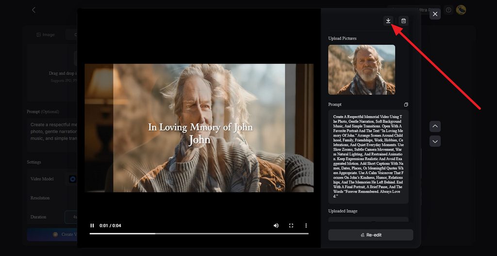Open the uploaded portrait thumbnail

point(362,70)
